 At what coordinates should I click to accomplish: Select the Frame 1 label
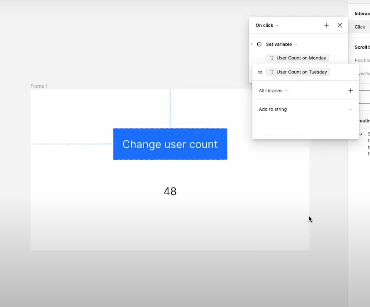pyautogui.click(x=39, y=86)
